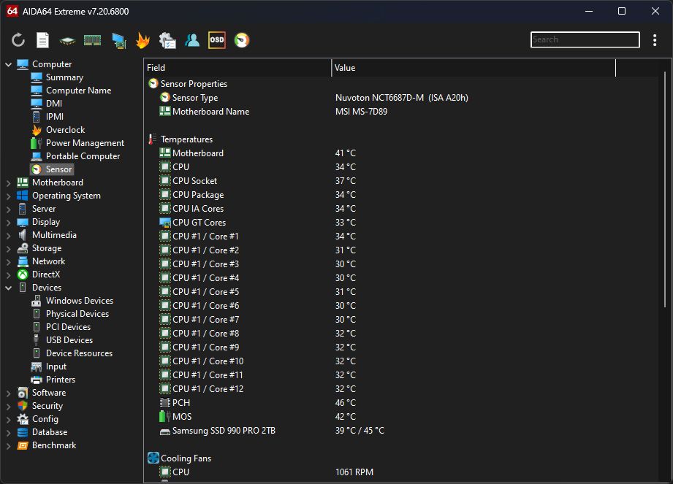
Task: Open the three-dot main menu
Action: click(655, 40)
